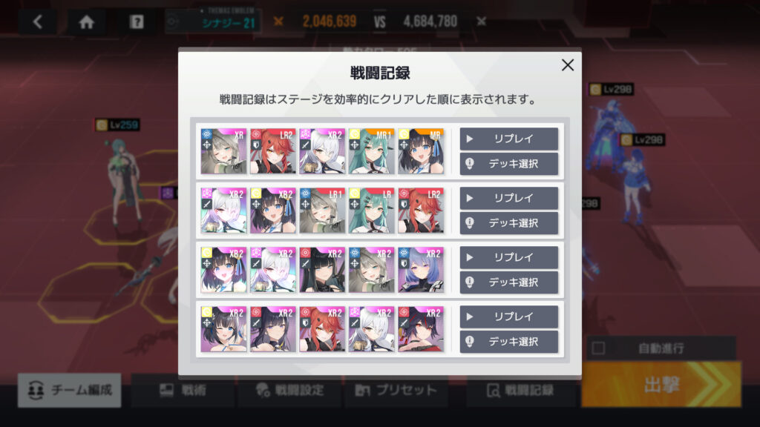Image resolution: width=760 pixels, height=427 pixels.
Task: Open the プリセット tab
Action: coord(396,390)
